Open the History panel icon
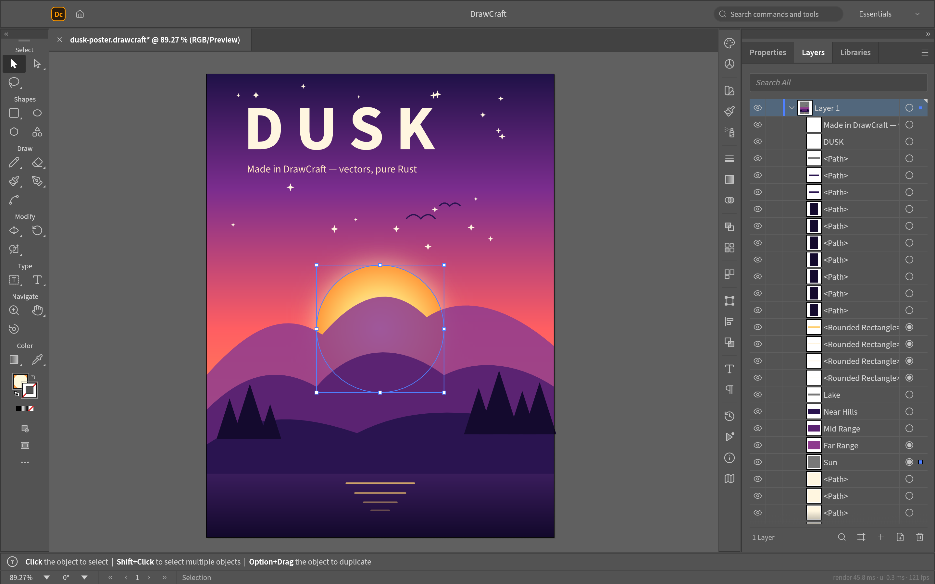Image resolution: width=935 pixels, height=584 pixels. point(729,416)
